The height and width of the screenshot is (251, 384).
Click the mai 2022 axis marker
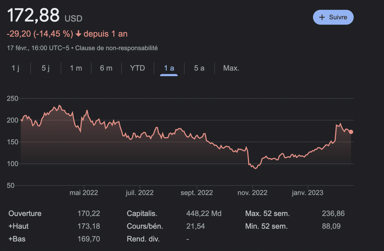click(x=84, y=193)
